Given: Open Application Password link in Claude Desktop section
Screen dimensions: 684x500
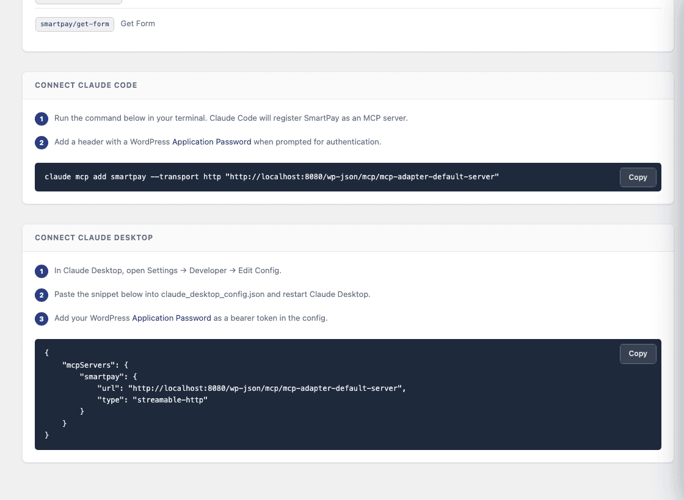Looking at the screenshot, I should click(172, 318).
